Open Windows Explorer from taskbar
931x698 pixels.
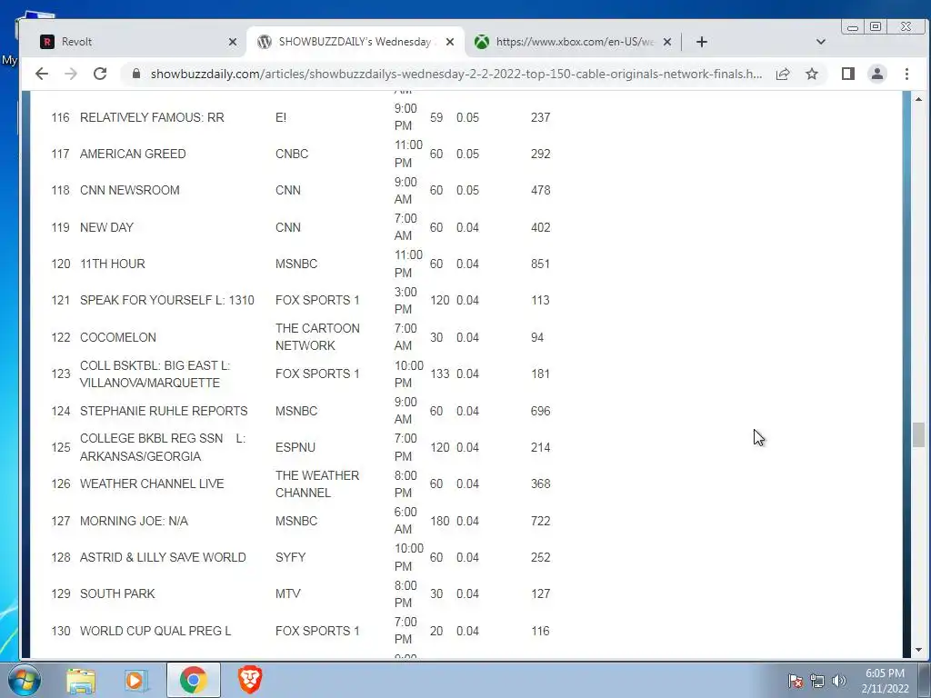(81, 680)
